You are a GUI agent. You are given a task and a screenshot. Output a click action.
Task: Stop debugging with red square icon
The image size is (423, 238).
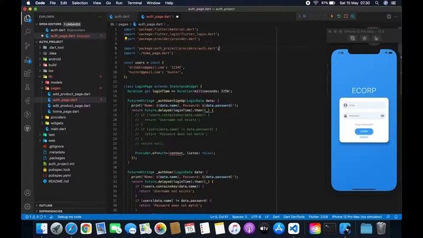(x=346, y=16)
